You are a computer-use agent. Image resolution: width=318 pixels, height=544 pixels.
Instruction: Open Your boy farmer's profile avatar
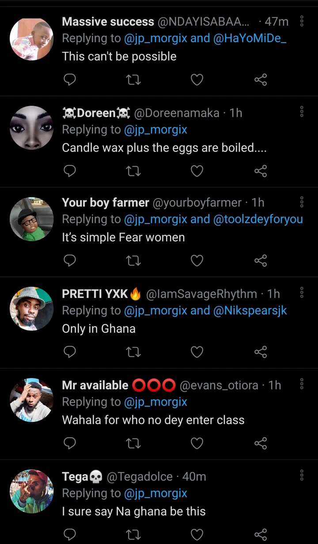click(x=31, y=219)
